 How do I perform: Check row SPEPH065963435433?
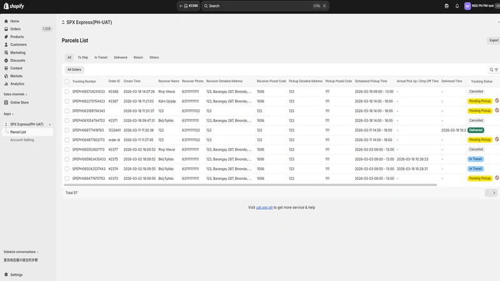[67, 159]
